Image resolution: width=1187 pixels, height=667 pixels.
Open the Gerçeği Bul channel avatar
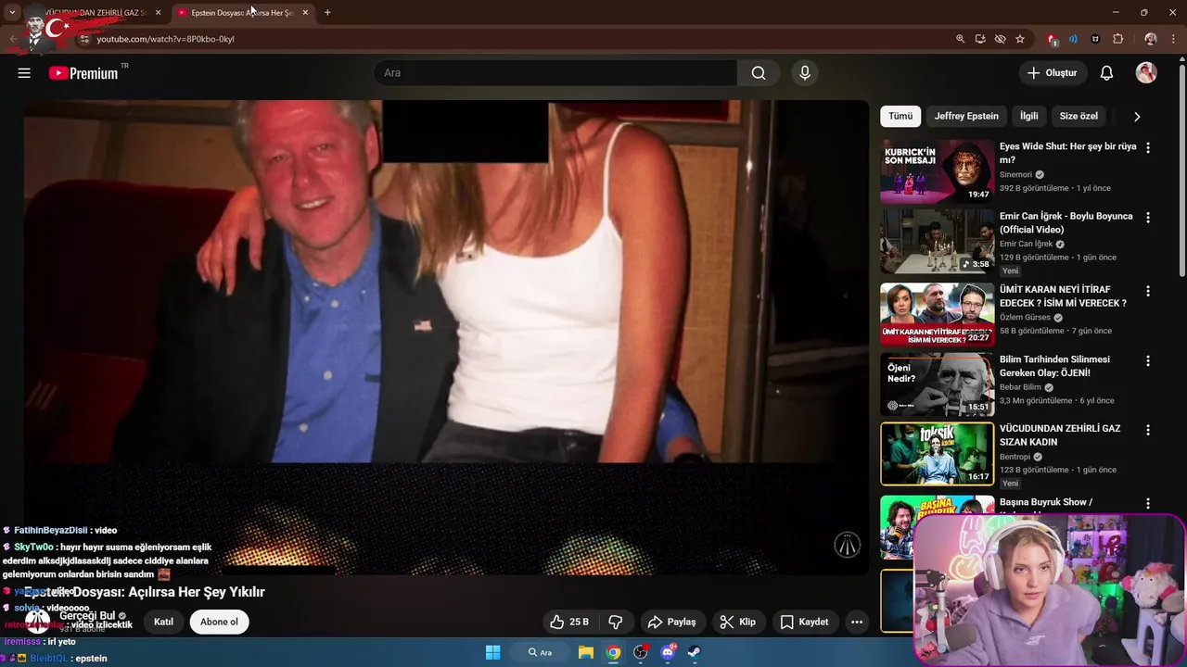(x=37, y=622)
